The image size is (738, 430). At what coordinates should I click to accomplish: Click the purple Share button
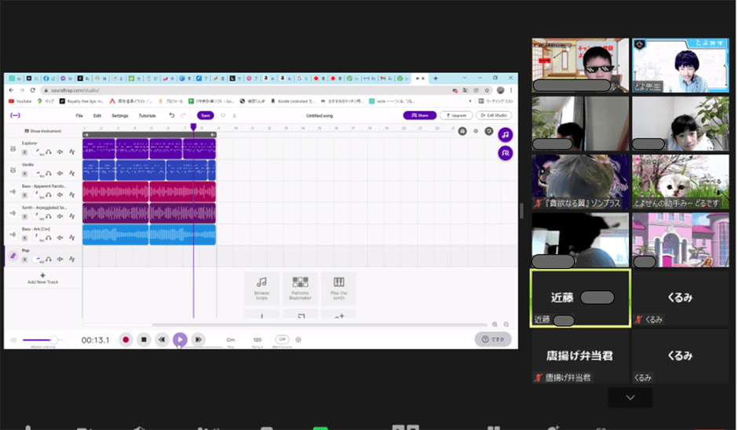419,116
